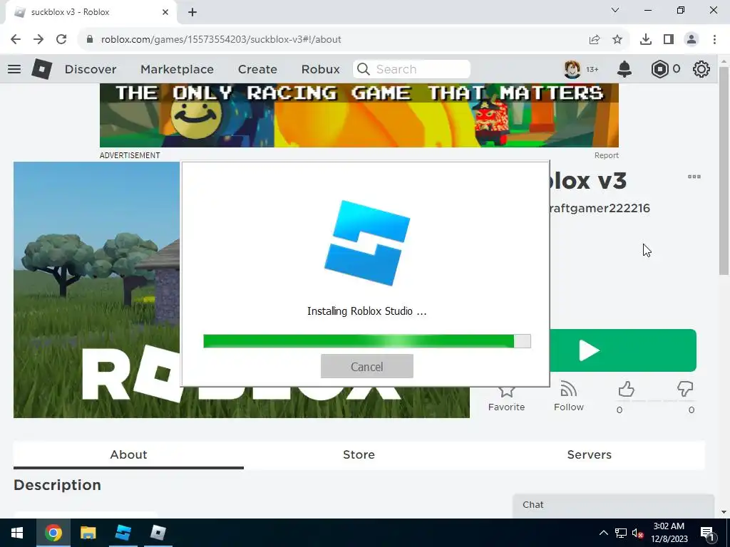Open the network tray icon
Screen dimensions: 730x547
pyautogui.click(x=621, y=533)
